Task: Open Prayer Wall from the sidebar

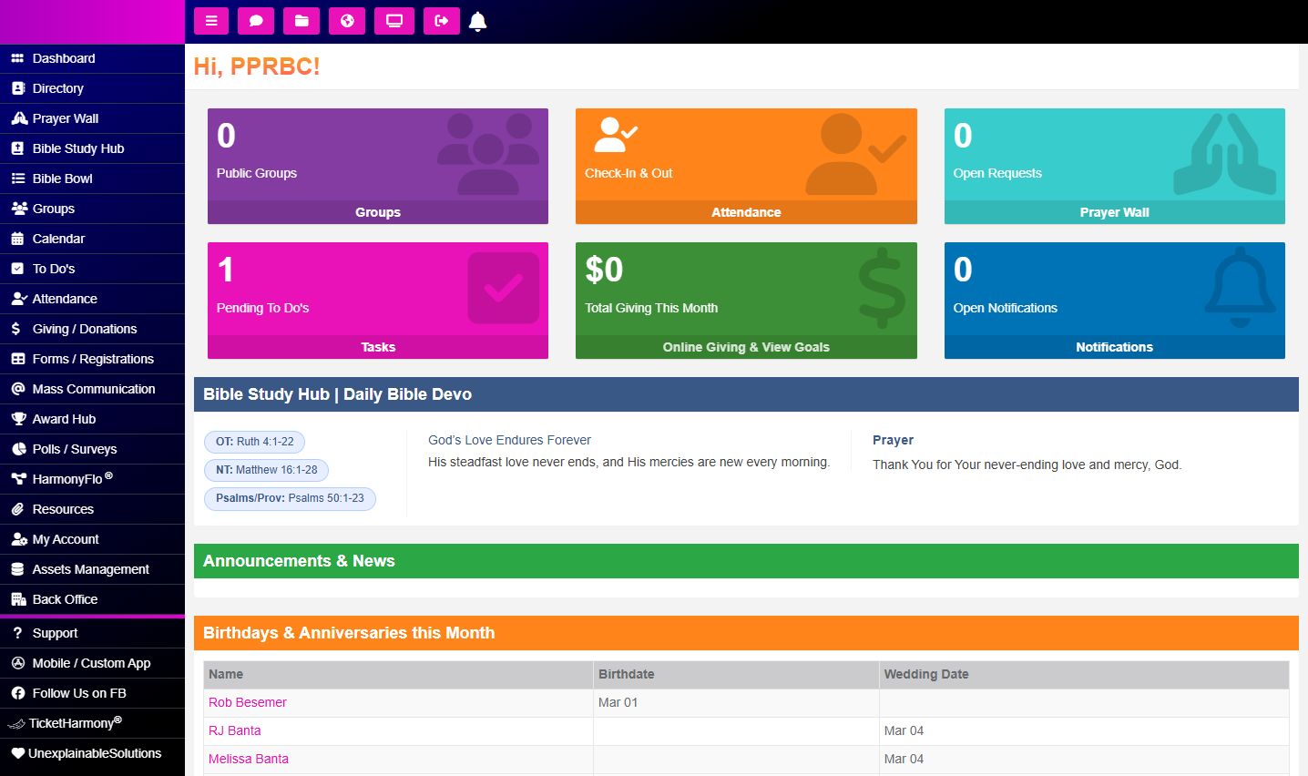Action: pos(66,118)
